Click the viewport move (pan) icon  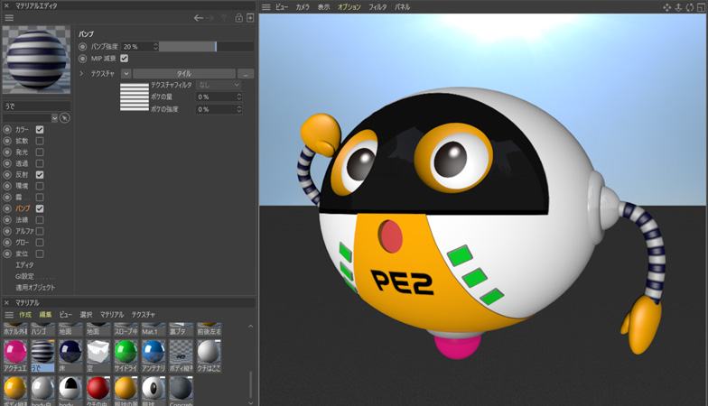click(x=667, y=6)
